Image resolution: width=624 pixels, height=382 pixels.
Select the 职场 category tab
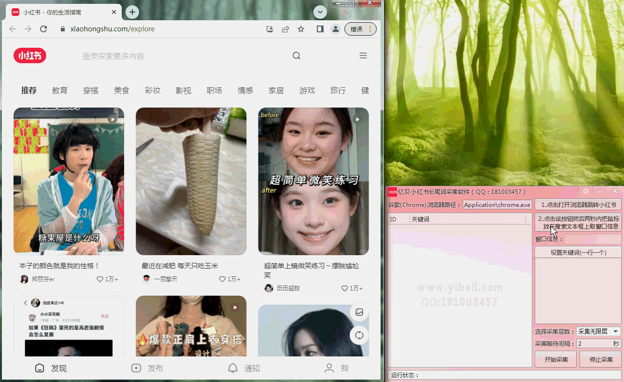click(x=214, y=90)
